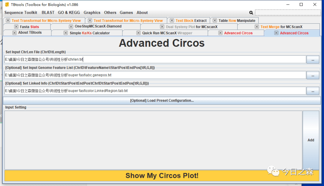
Task: Close the Text Merge for MCScanX tab
Action: pos(257,27)
